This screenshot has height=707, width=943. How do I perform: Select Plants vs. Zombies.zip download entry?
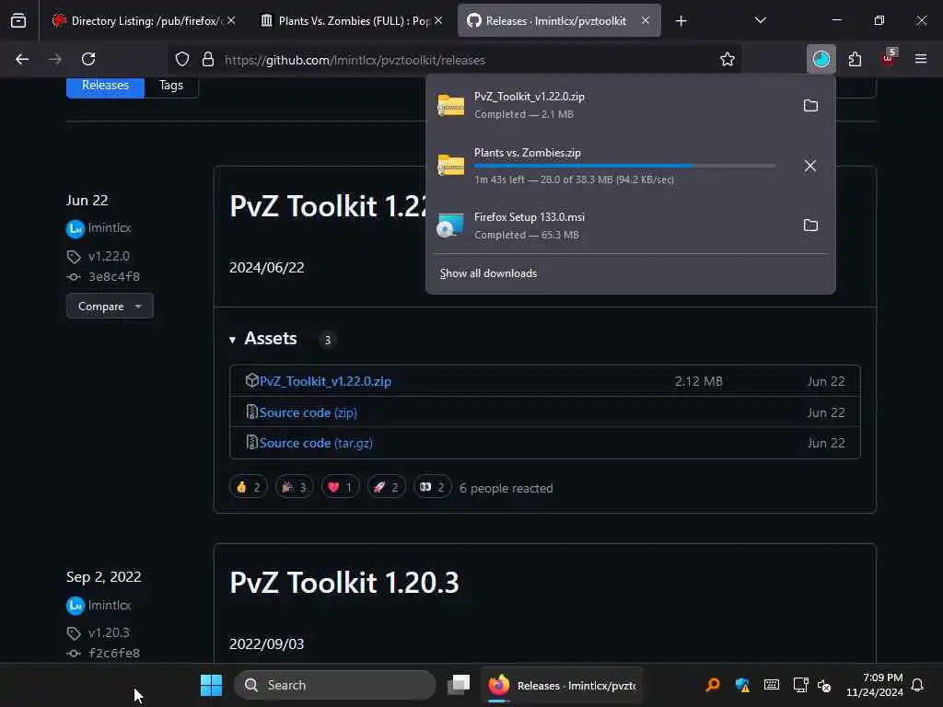611,166
